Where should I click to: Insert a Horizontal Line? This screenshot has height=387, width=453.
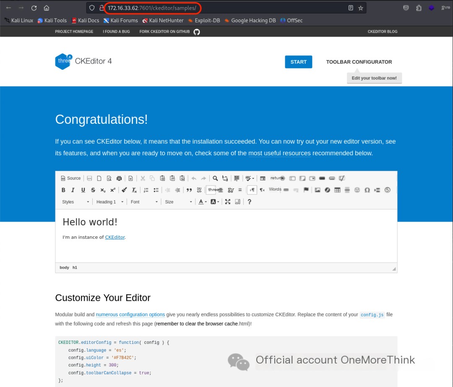347,190
